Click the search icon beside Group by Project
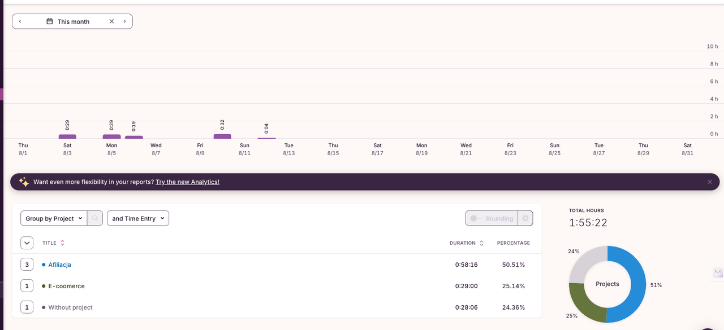724x330 pixels. point(95,218)
